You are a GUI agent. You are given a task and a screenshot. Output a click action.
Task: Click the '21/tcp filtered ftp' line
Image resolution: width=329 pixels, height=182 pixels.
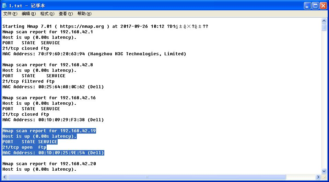coord(28,81)
